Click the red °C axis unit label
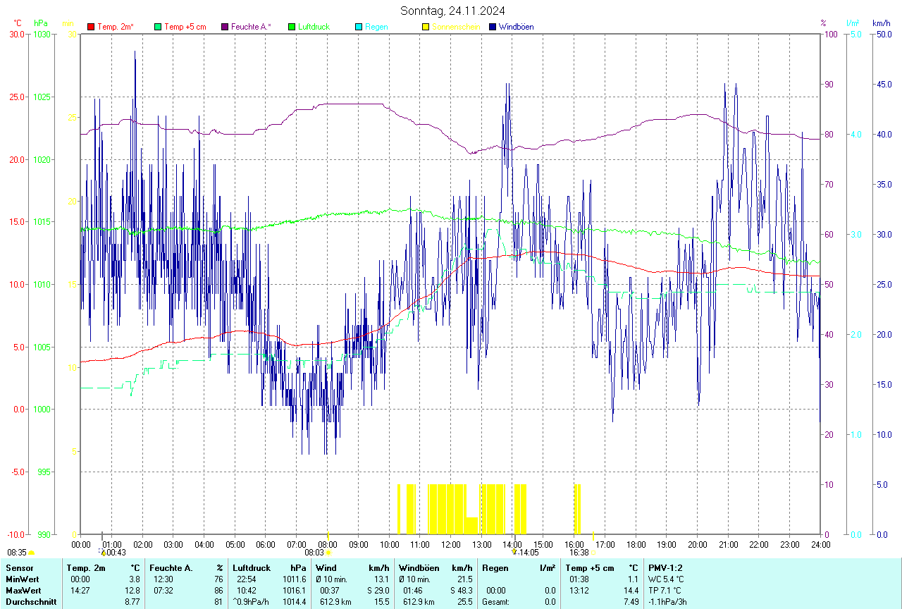Screen dimensions: 902x609 click(x=18, y=23)
